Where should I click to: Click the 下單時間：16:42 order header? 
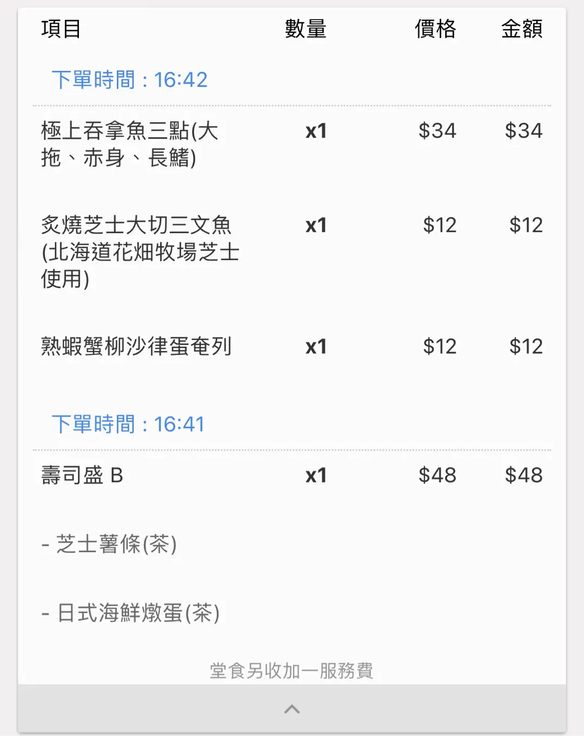129,80
